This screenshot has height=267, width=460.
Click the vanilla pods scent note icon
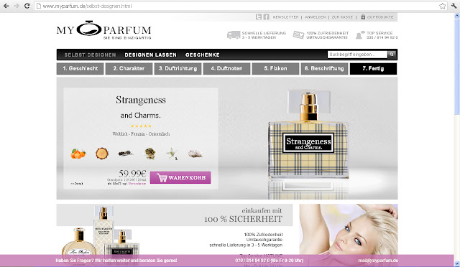tap(125, 154)
